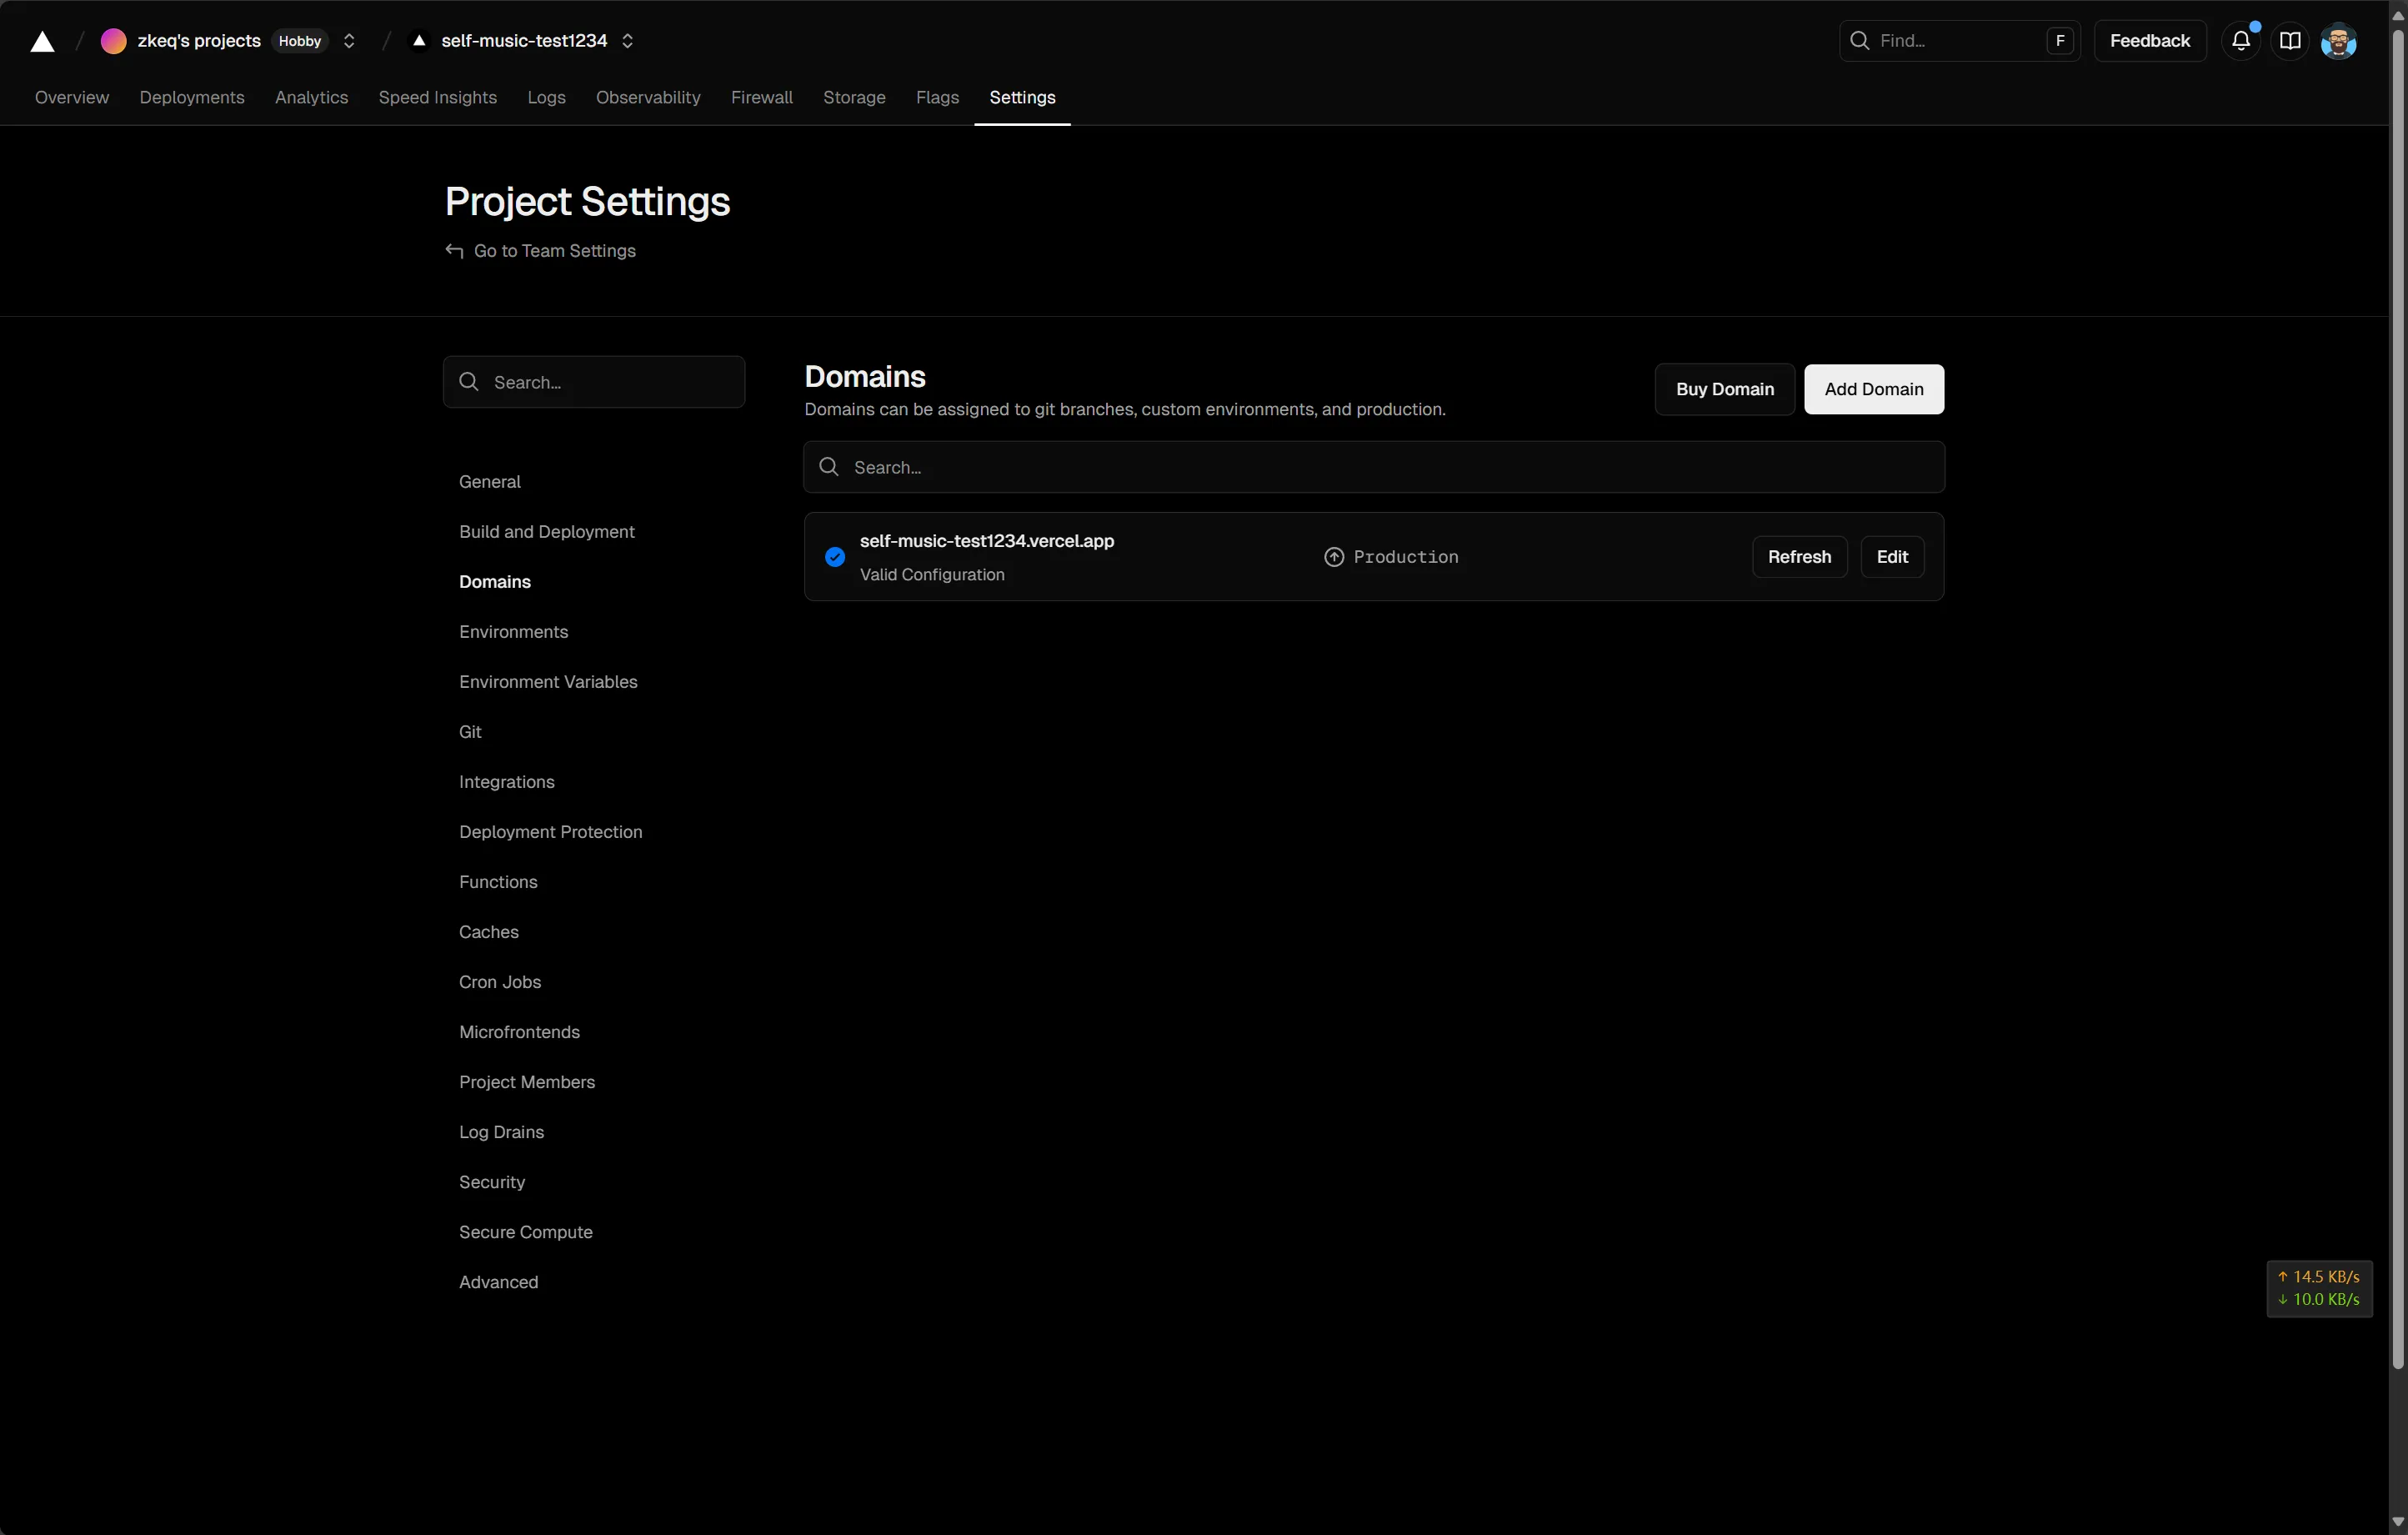
Task: Click the back arrow beside Team Settings
Action: point(454,250)
